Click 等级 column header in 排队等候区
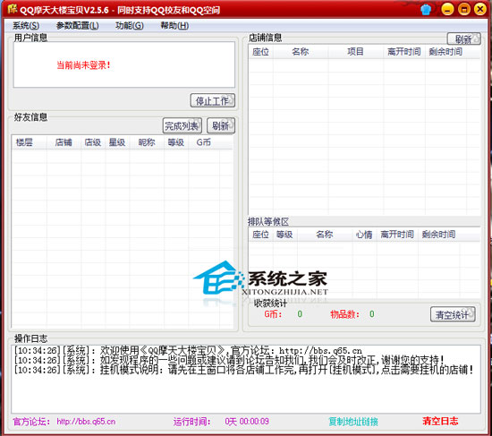The width and height of the screenshot is (492, 436). coord(284,235)
